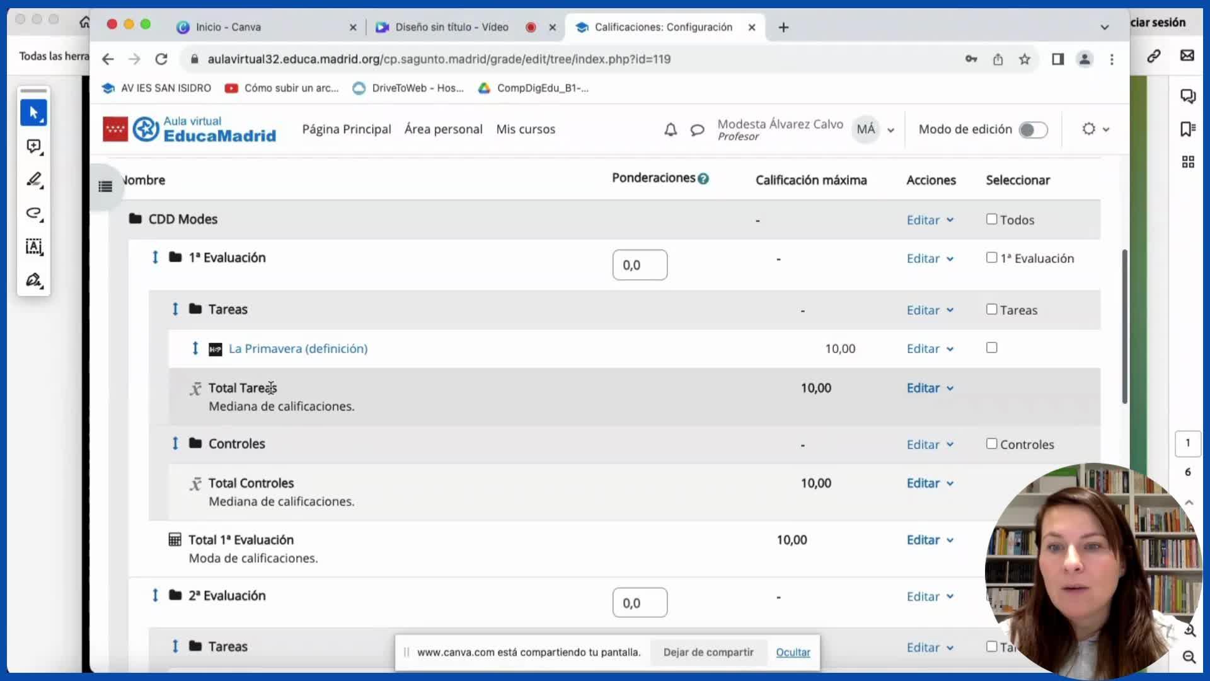
Task: Switch to the Inicio - Canva tab
Action: 228,27
